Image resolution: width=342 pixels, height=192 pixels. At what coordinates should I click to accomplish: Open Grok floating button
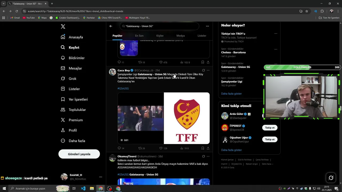click(331, 178)
